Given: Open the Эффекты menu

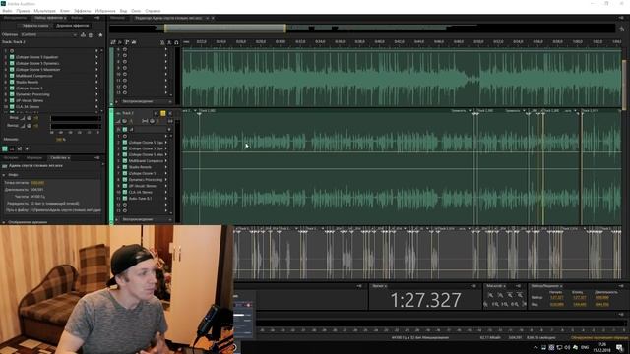Looking at the screenshot, I should [x=83, y=11].
